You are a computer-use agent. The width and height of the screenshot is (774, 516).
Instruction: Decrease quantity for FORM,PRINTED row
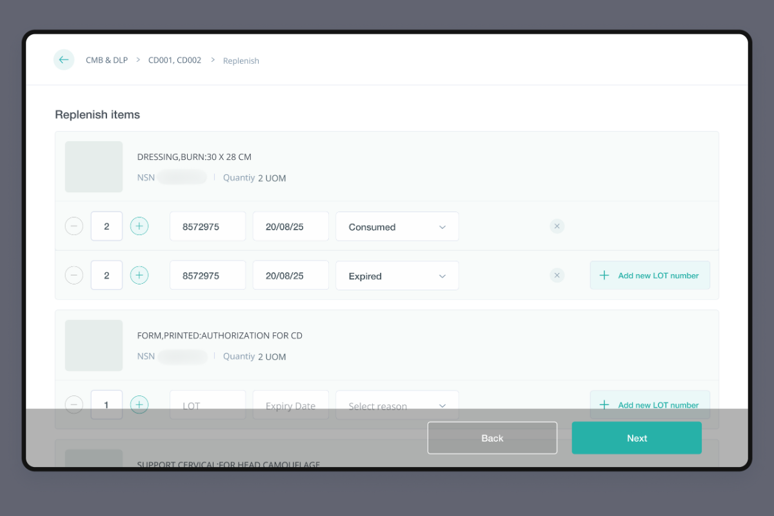(74, 405)
